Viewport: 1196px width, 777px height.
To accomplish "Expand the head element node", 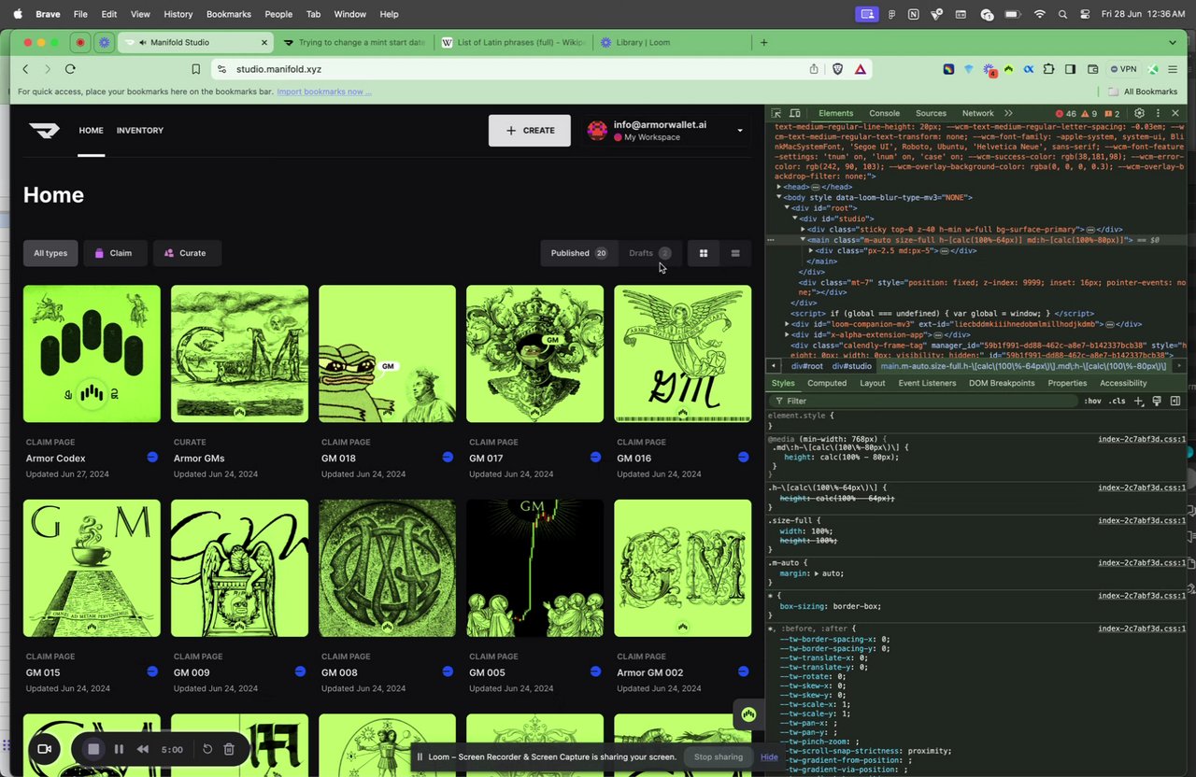I will click(x=779, y=187).
